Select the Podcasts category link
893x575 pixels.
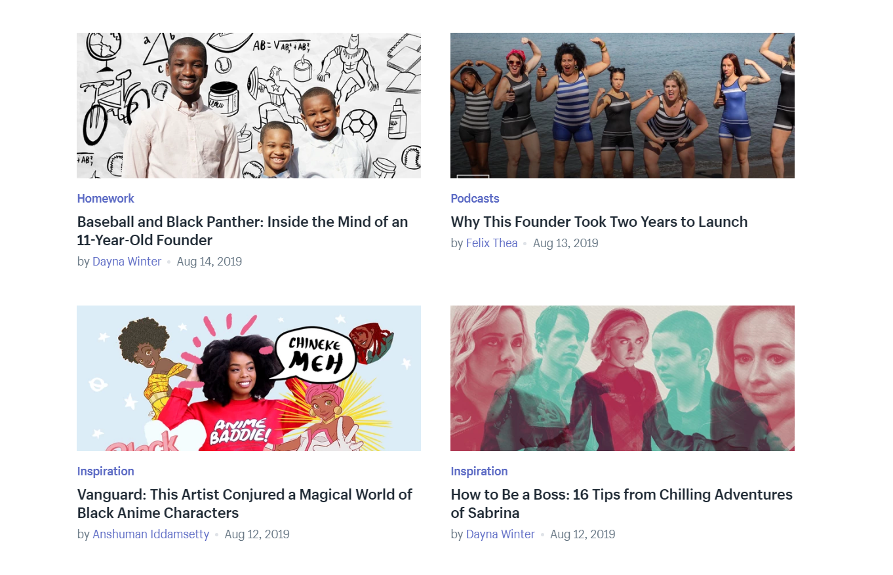coord(475,199)
